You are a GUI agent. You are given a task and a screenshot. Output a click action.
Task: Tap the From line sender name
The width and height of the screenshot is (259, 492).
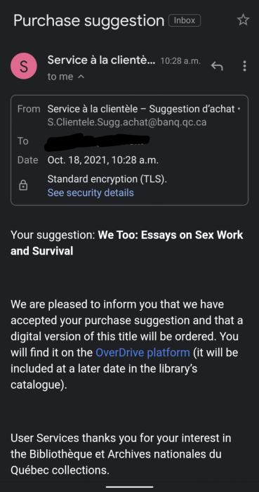tap(141, 109)
